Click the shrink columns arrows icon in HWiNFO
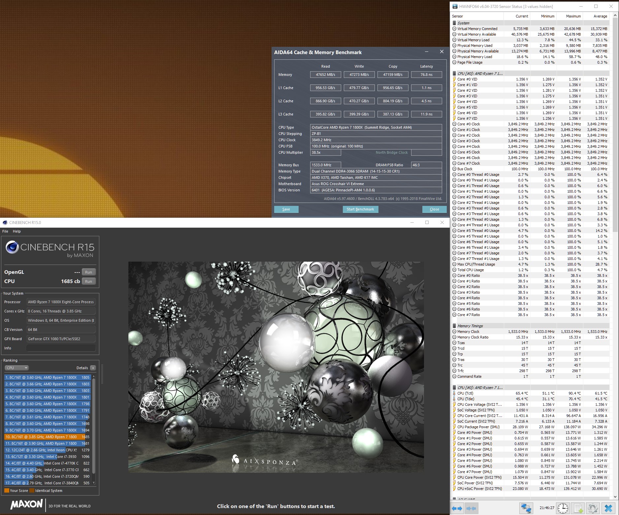This screenshot has height=515, width=619. (471, 508)
